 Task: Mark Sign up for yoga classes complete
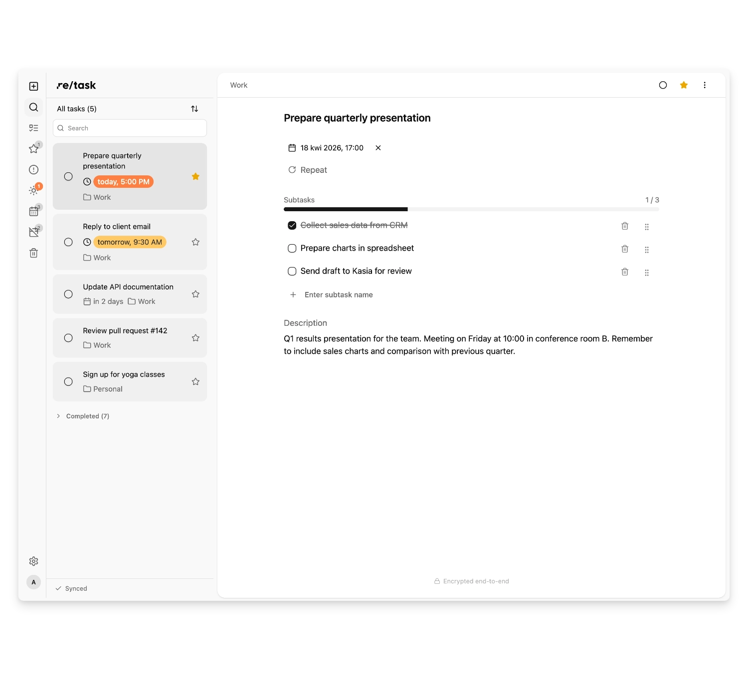[68, 382]
